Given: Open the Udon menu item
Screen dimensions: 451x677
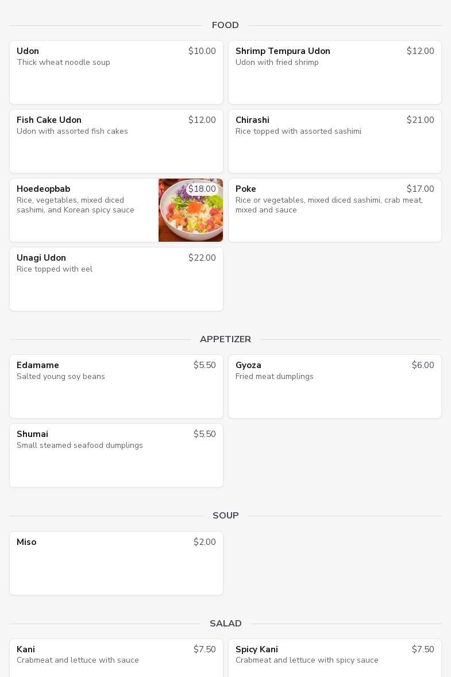Looking at the screenshot, I should pos(116,72).
